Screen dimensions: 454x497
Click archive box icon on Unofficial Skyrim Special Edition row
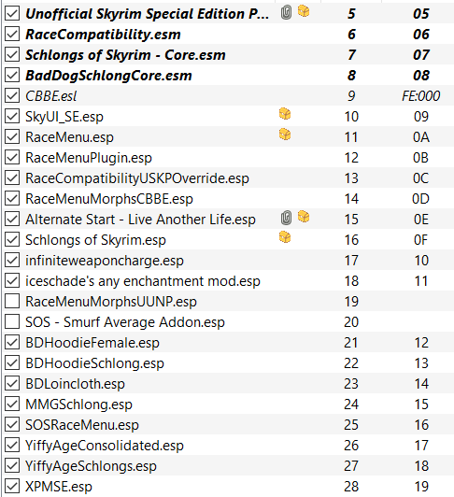coord(304,11)
